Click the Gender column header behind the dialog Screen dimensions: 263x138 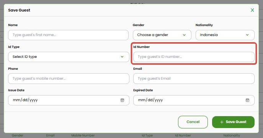(18, 135)
